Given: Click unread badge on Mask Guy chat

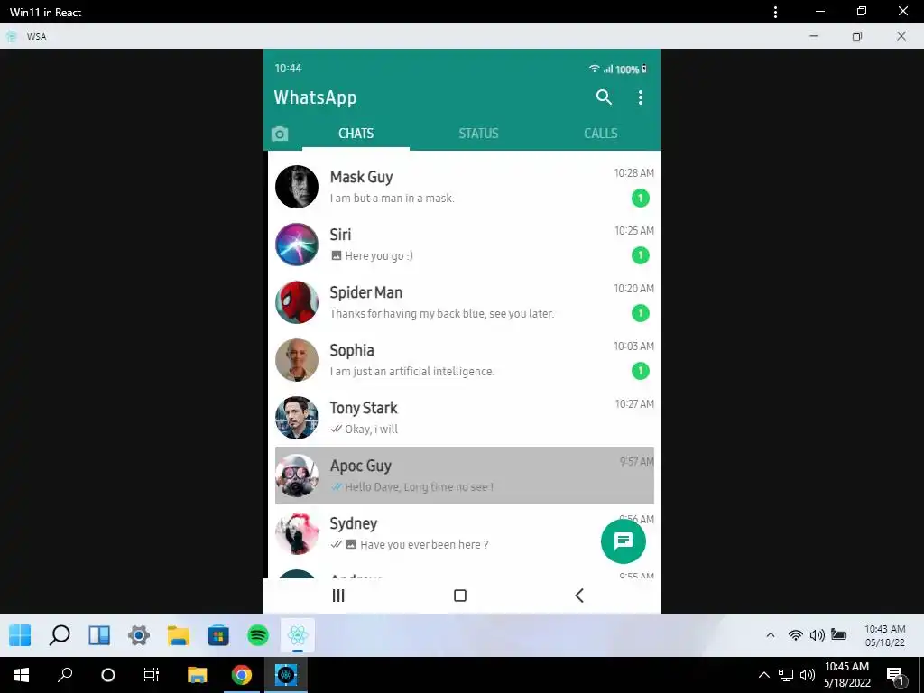Looking at the screenshot, I should click(641, 198).
